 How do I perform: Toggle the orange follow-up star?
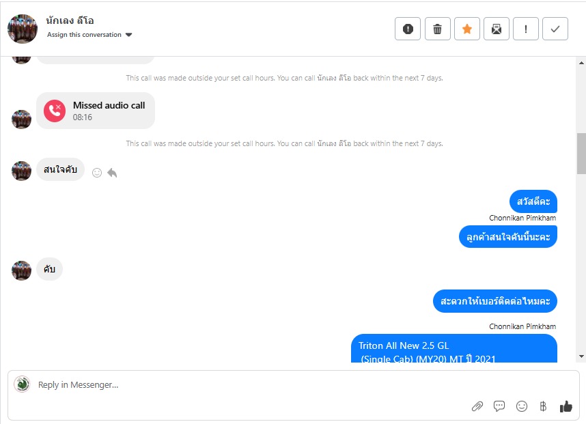pyautogui.click(x=466, y=29)
